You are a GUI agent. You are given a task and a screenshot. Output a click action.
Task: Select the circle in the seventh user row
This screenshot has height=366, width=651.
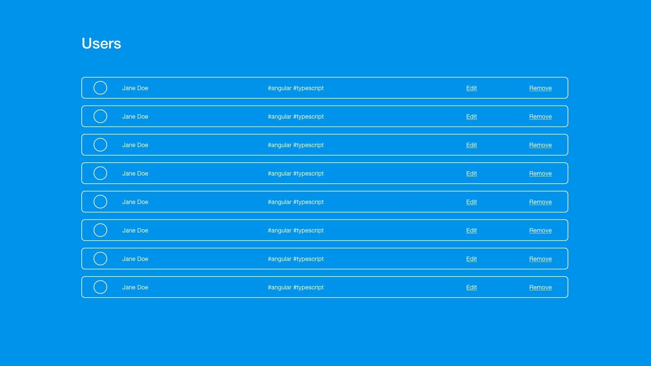coord(100,259)
